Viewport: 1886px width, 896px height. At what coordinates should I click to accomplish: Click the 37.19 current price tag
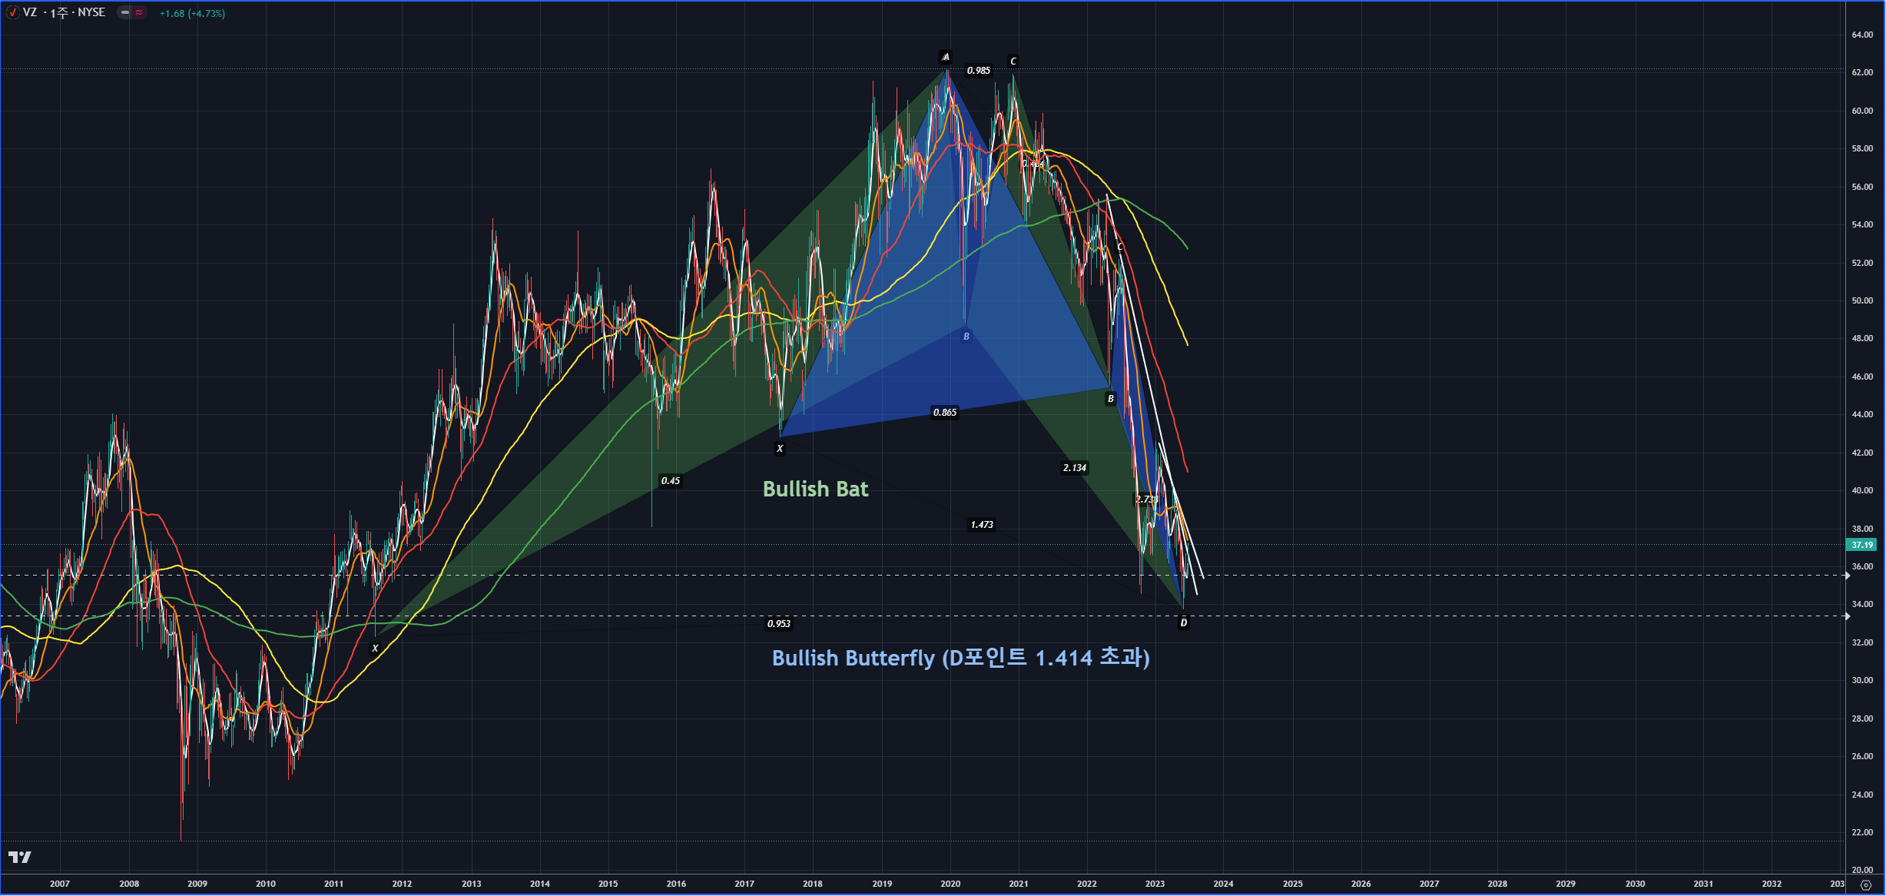point(1861,545)
